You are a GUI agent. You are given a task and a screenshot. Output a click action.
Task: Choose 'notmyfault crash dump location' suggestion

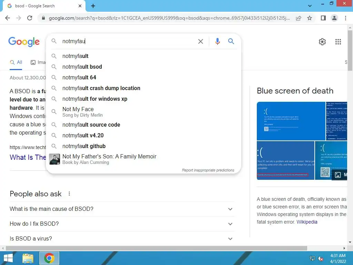(143, 88)
